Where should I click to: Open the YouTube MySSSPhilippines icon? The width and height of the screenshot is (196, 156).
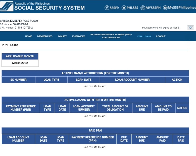click(165, 8)
